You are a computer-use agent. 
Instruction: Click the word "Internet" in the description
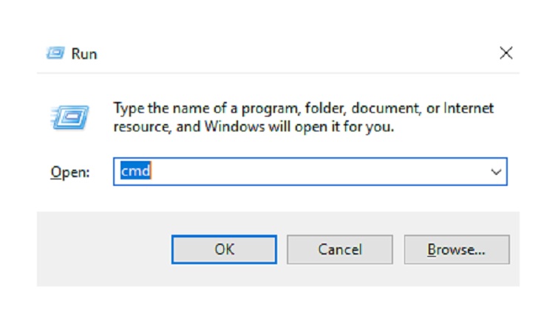point(469,108)
